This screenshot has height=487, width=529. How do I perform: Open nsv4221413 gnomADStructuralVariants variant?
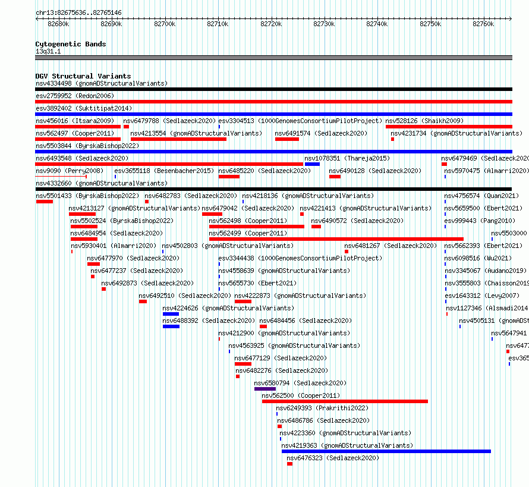point(366,208)
